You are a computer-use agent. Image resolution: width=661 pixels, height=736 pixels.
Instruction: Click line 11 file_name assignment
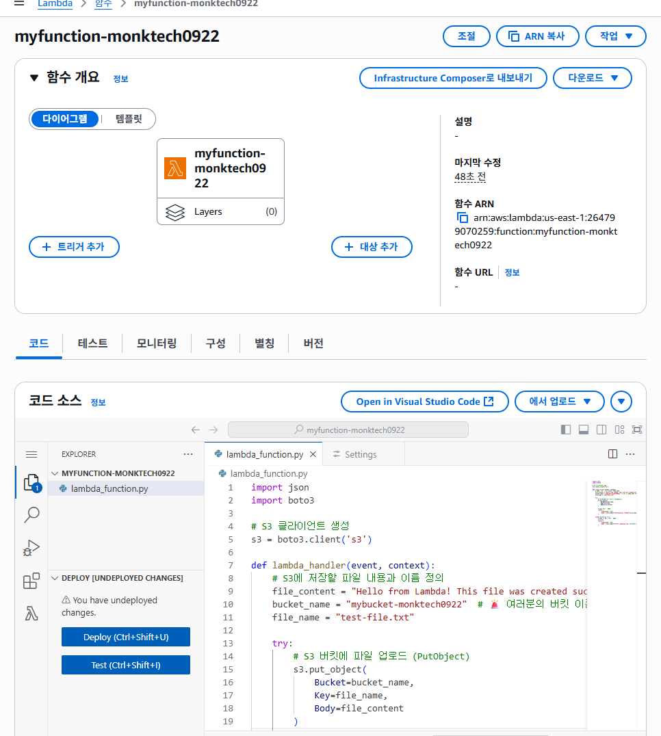(x=344, y=618)
